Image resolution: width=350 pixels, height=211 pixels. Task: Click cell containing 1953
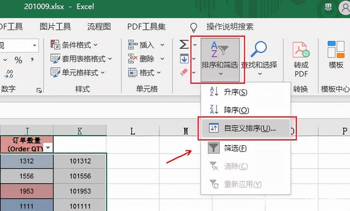tap(27, 191)
